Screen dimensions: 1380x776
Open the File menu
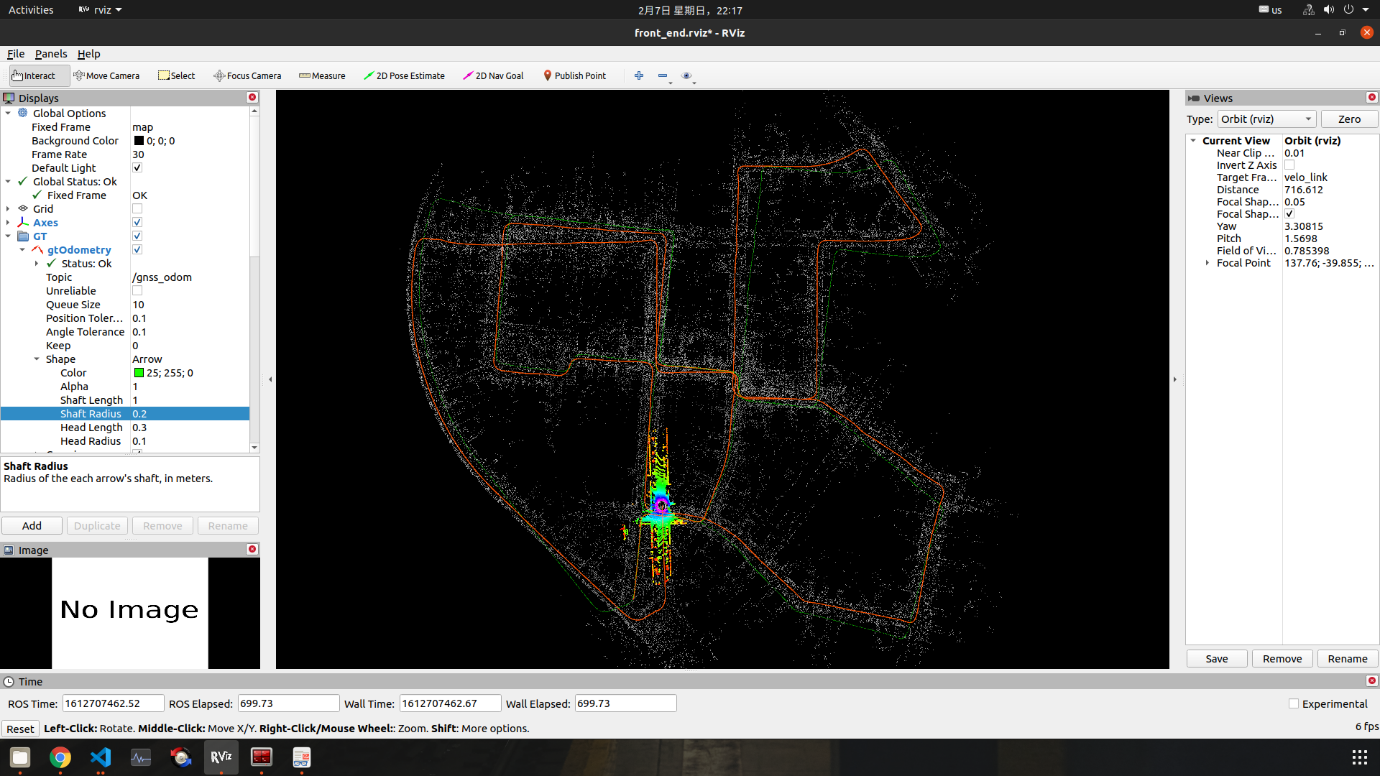16,54
